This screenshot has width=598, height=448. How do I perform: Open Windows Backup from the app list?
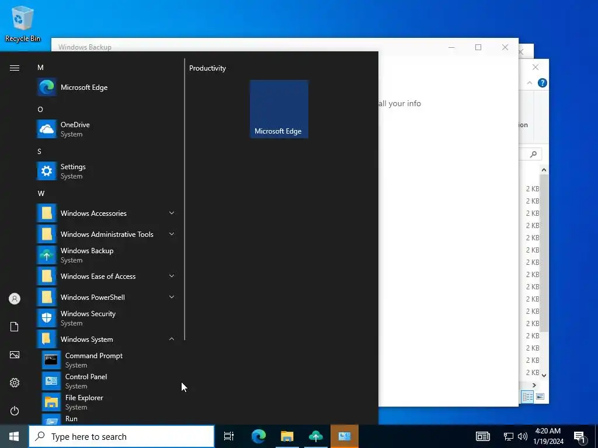tap(106, 256)
